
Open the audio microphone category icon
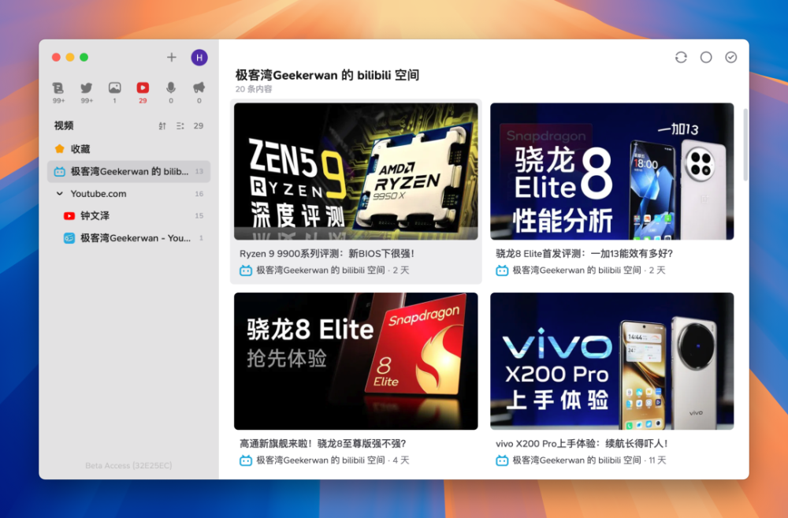coord(171,88)
